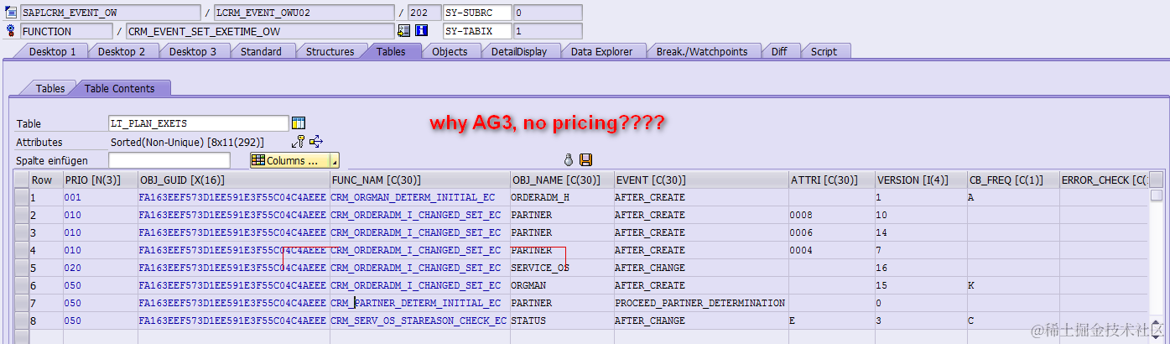Click the ATTRI value 0006 cell

[x=831, y=232]
